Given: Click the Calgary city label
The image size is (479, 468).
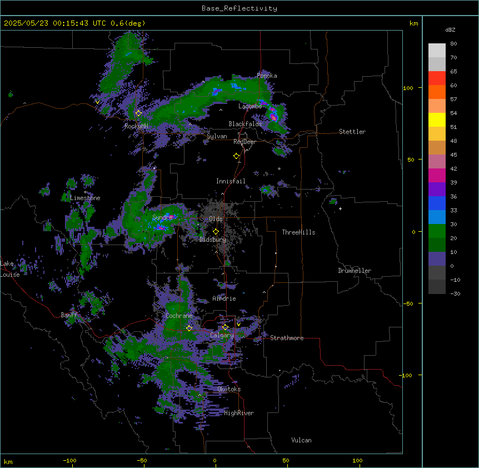Looking at the screenshot, I should pos(222,335).
